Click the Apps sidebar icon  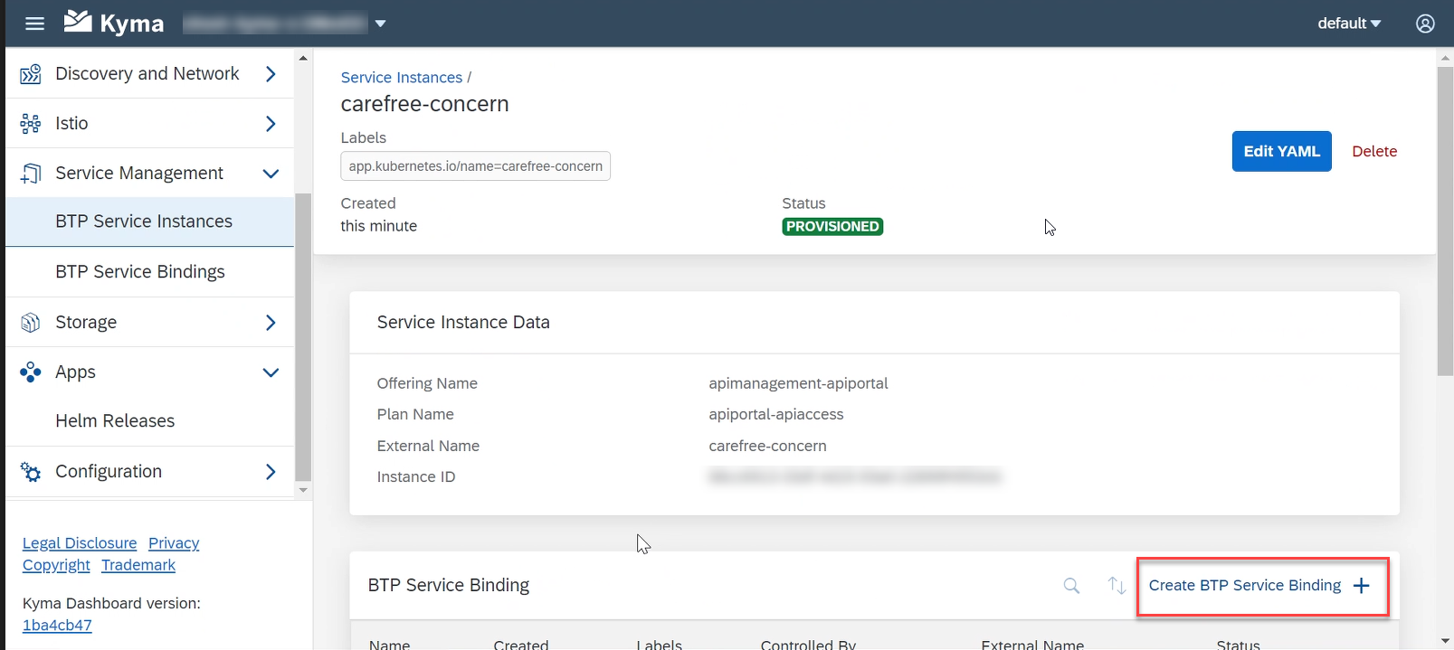31,372
